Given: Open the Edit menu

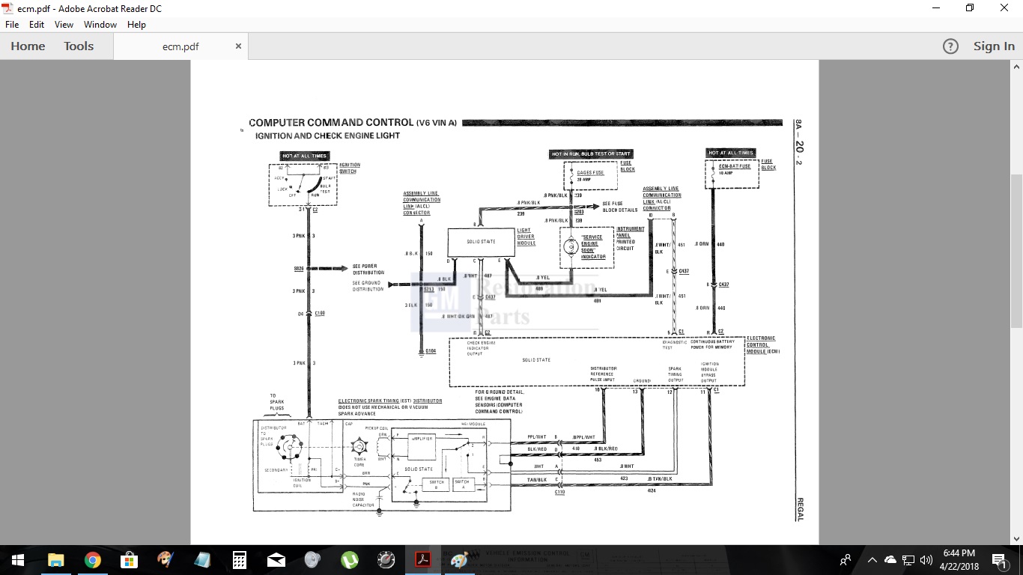Looking at the screenshot, I should pos(37,25).
